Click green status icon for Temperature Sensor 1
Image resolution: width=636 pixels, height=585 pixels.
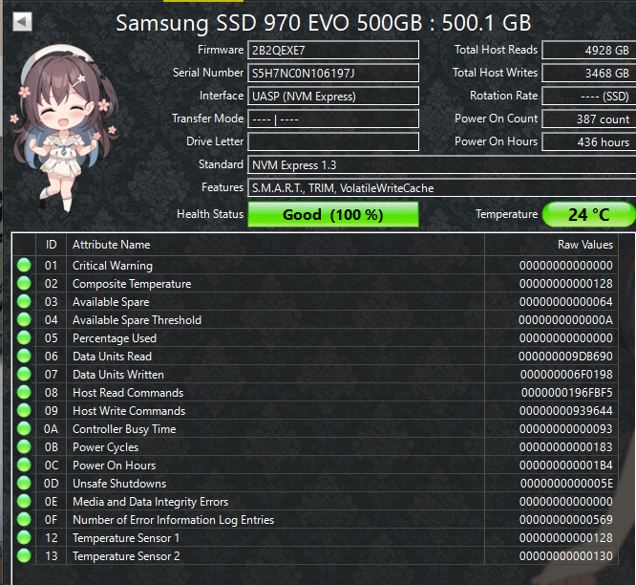pyautogui.click(x=24, y=538)
